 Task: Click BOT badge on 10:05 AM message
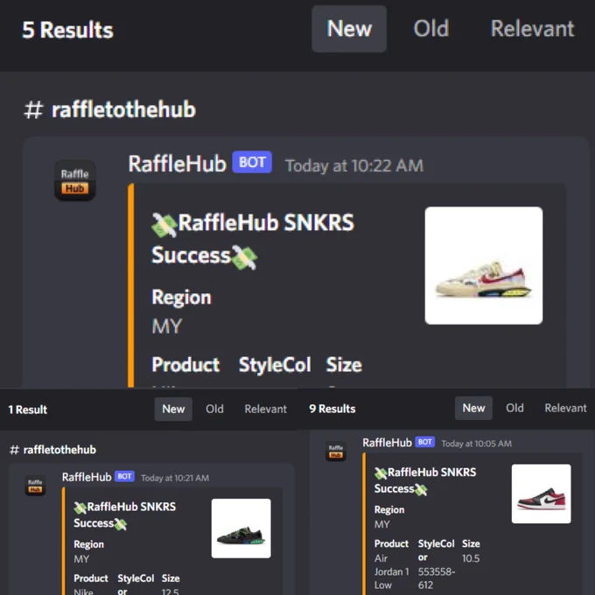(425, 442)
